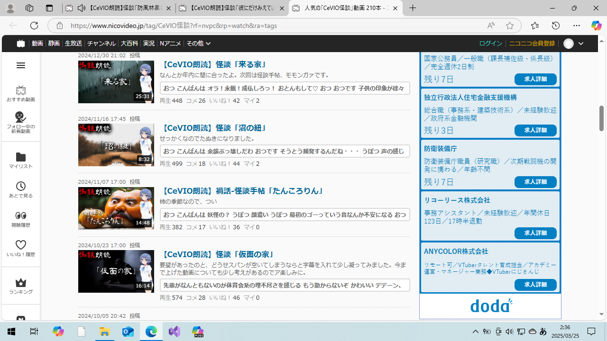
Task: Click 求人詳細 for 独立行政法人住宅金融支援機構
Action: pos(535,130)
